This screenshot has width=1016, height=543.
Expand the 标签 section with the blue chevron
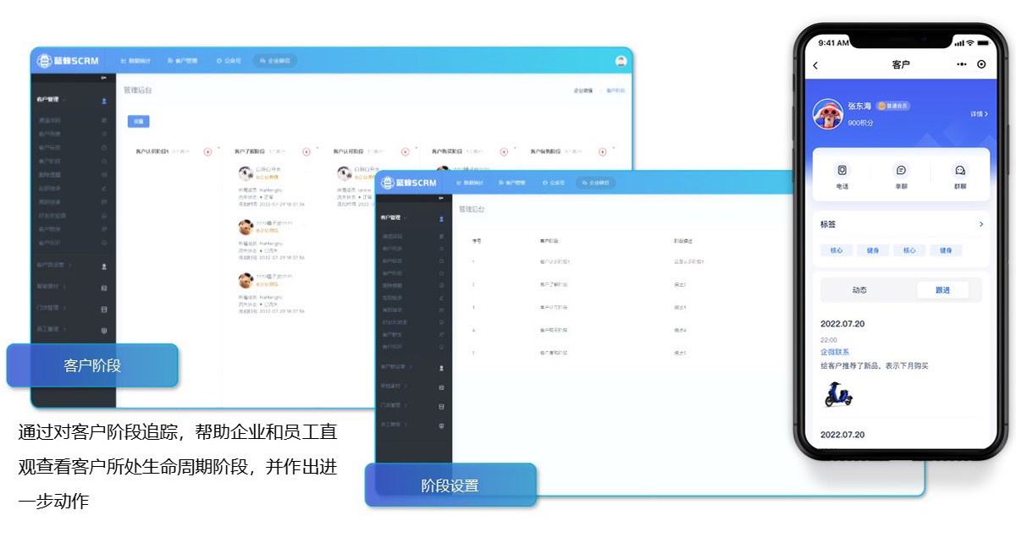980,224
